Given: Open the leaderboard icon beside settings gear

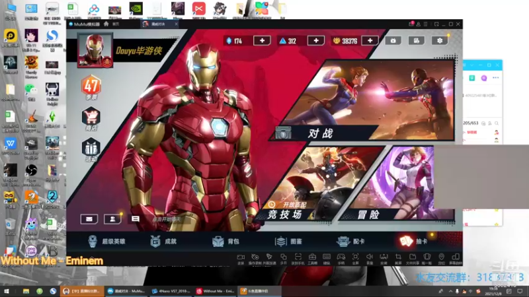Looking at the screenshot, I should tap(417, 41).
